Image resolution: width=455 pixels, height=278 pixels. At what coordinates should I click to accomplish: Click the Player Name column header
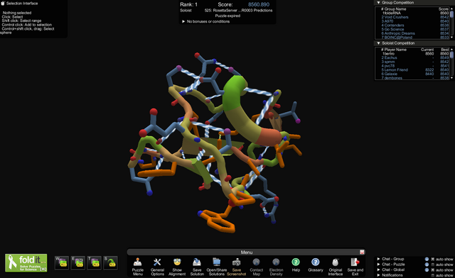pos(395,50)
